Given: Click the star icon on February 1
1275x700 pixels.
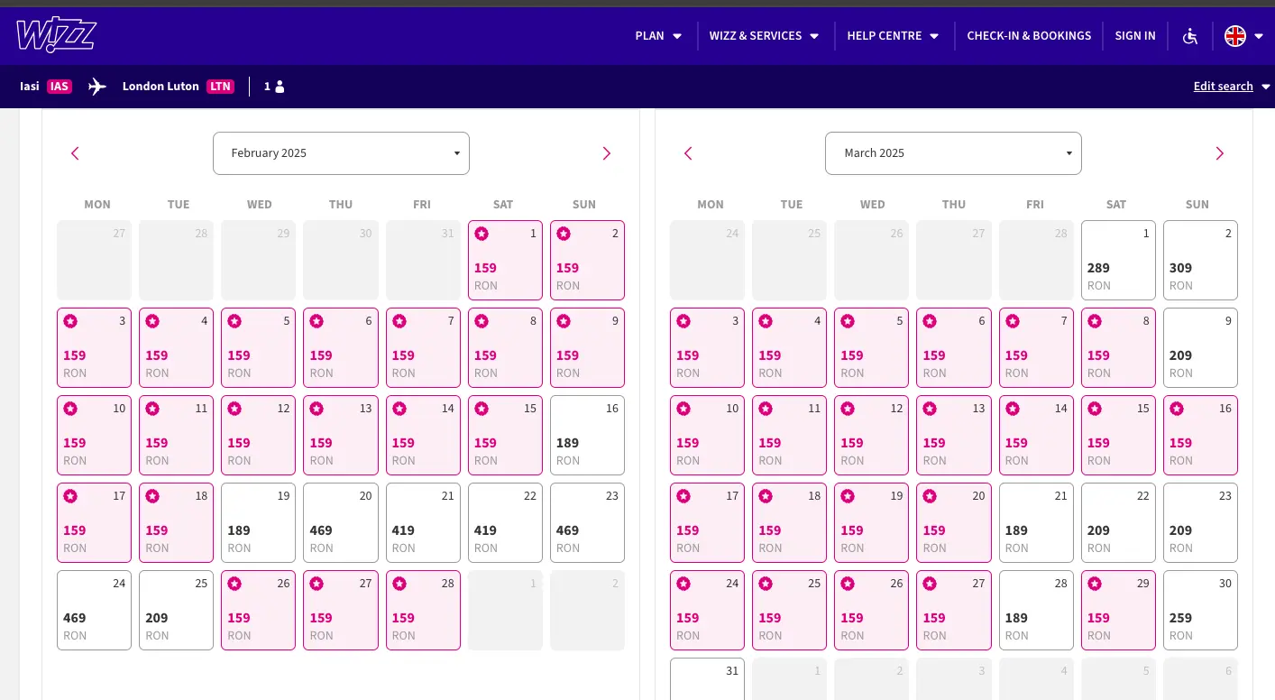Looking at the screenshot, I should tap(482, 234).
